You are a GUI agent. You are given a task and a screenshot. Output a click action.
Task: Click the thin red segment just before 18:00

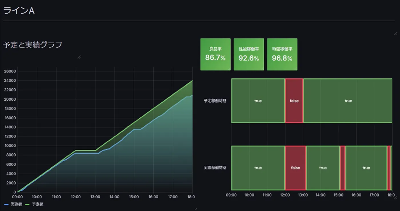pyautogui.click(x=389, y=168)
